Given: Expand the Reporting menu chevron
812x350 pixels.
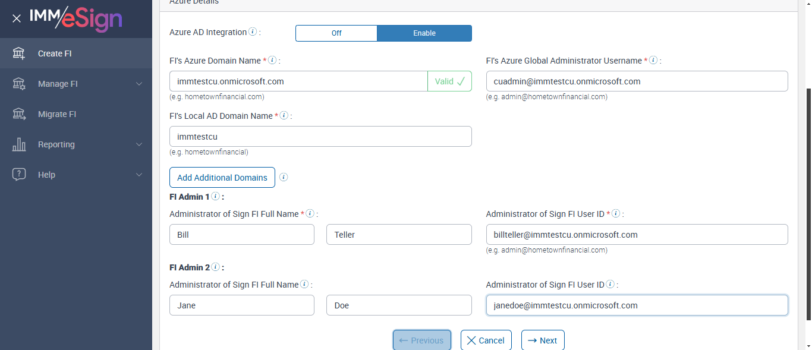Looking at the screenshot, I should 139,144.
